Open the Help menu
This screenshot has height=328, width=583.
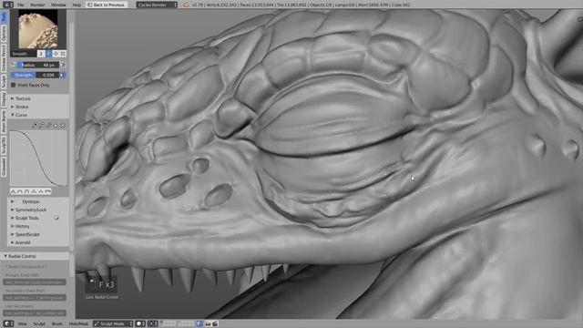(77, 5)
